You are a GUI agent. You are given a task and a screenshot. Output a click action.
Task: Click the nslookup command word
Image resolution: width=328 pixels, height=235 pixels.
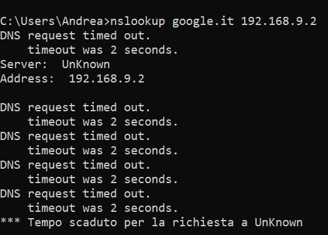coord(138,22)
